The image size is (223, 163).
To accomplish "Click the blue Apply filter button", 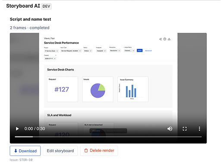I will [140, 50].
